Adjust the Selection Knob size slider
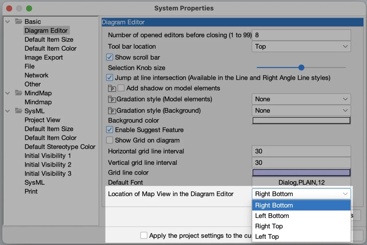The width and height of the screenshot is (367, 245). (x=301, y=68)
